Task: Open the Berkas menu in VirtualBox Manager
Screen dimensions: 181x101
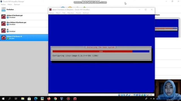Action: (3, 4)
